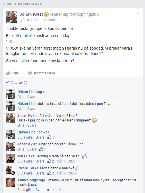Open the Forsbäck location link
The width and height of the screenshot is (145, 193).
pyautogui.click(x=49, y=20)
